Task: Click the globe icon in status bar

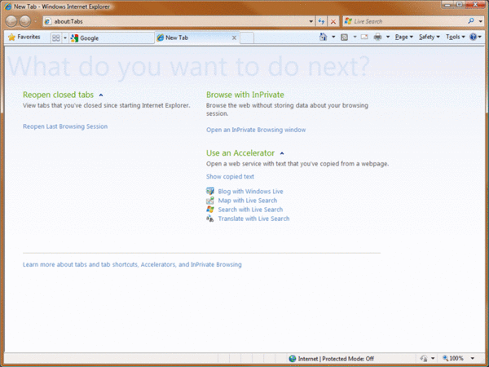Action: (x=293, y=359)
